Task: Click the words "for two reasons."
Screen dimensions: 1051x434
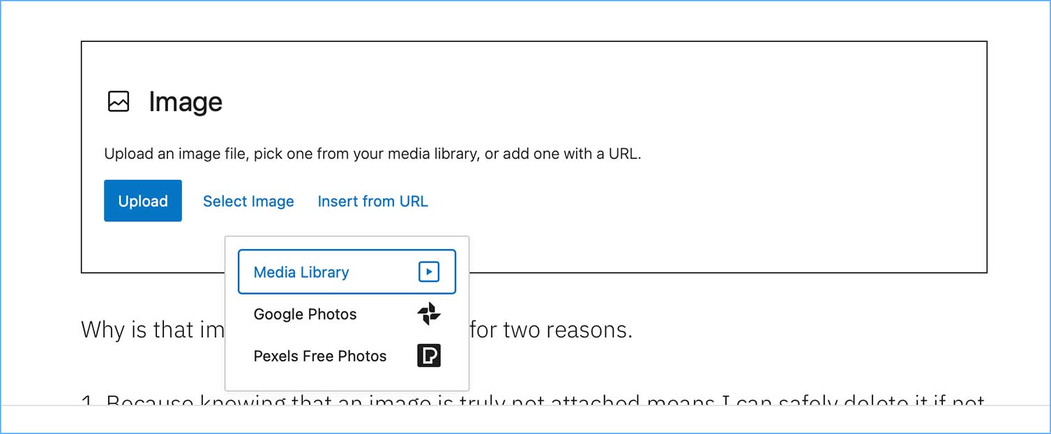Action: coord(551,329)
